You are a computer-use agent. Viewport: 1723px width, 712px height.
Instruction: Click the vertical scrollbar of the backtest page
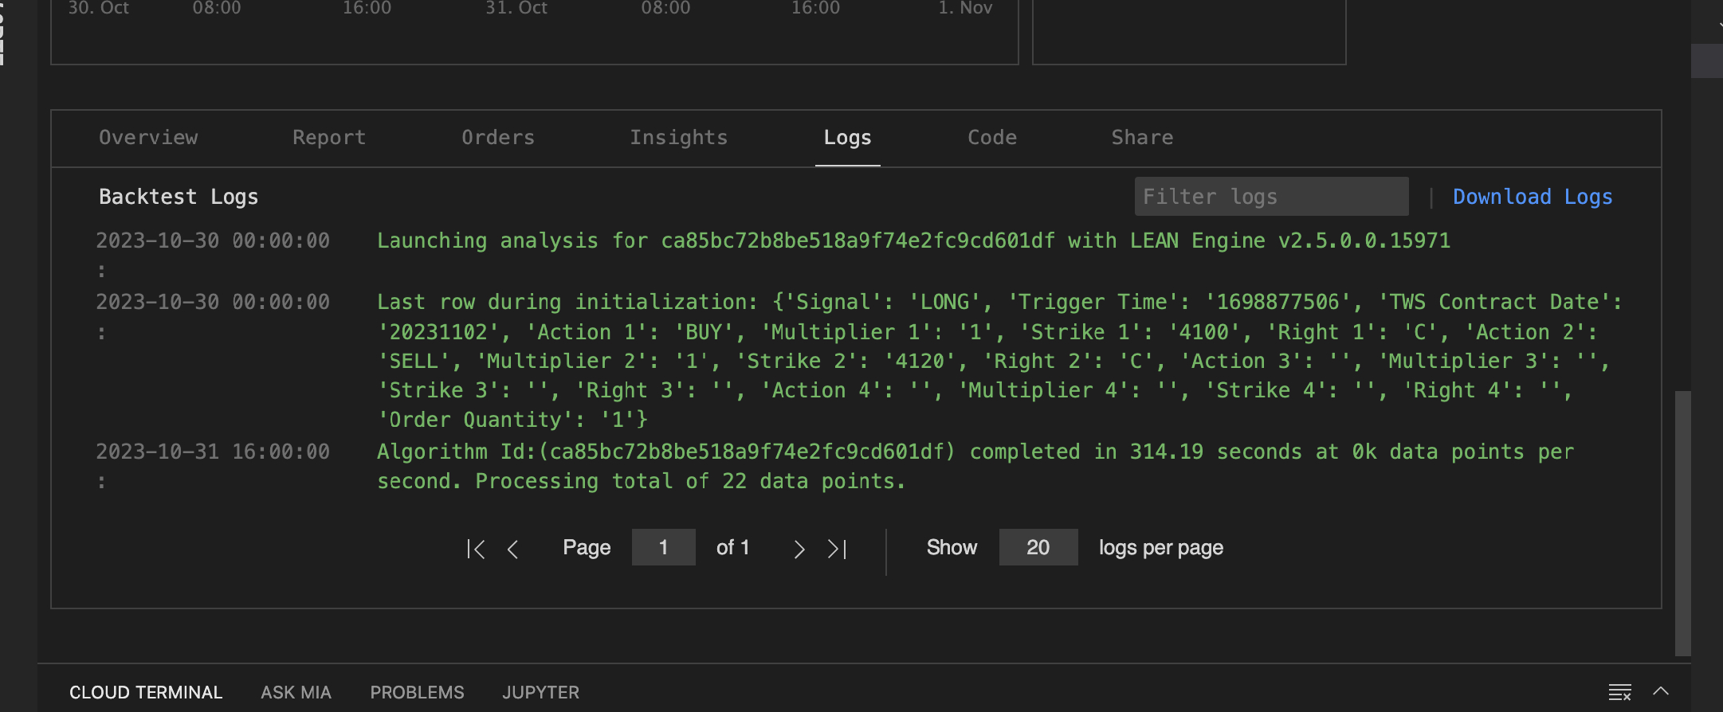(x=1682, y=522)
